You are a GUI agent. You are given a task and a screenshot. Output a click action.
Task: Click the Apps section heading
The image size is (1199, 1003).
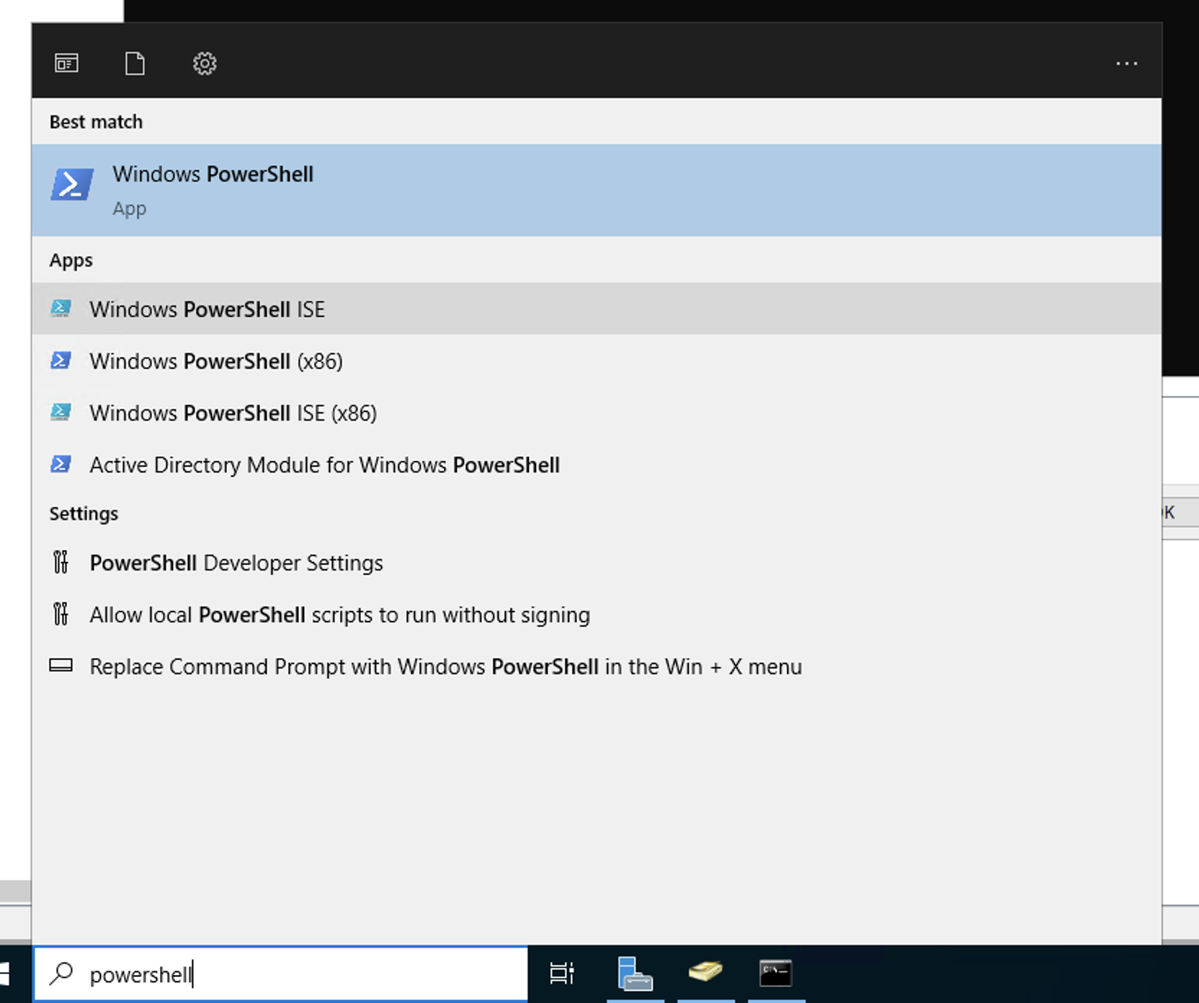[71, 260]
